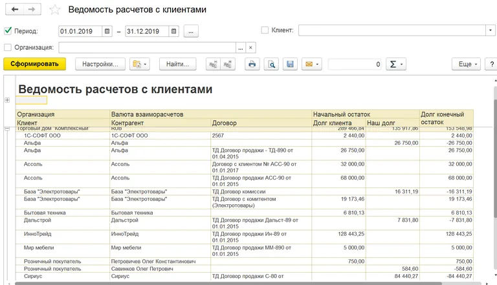Open help with the question mark button
This screenshot has width=497, height=285.
click(491, 64)
